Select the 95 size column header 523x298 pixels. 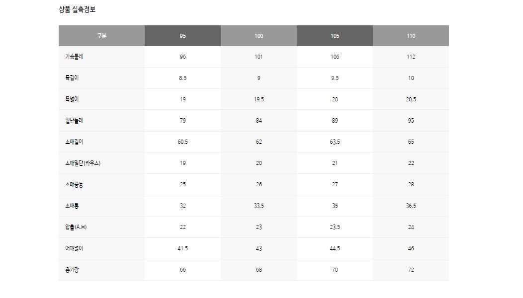coord(182,36)
